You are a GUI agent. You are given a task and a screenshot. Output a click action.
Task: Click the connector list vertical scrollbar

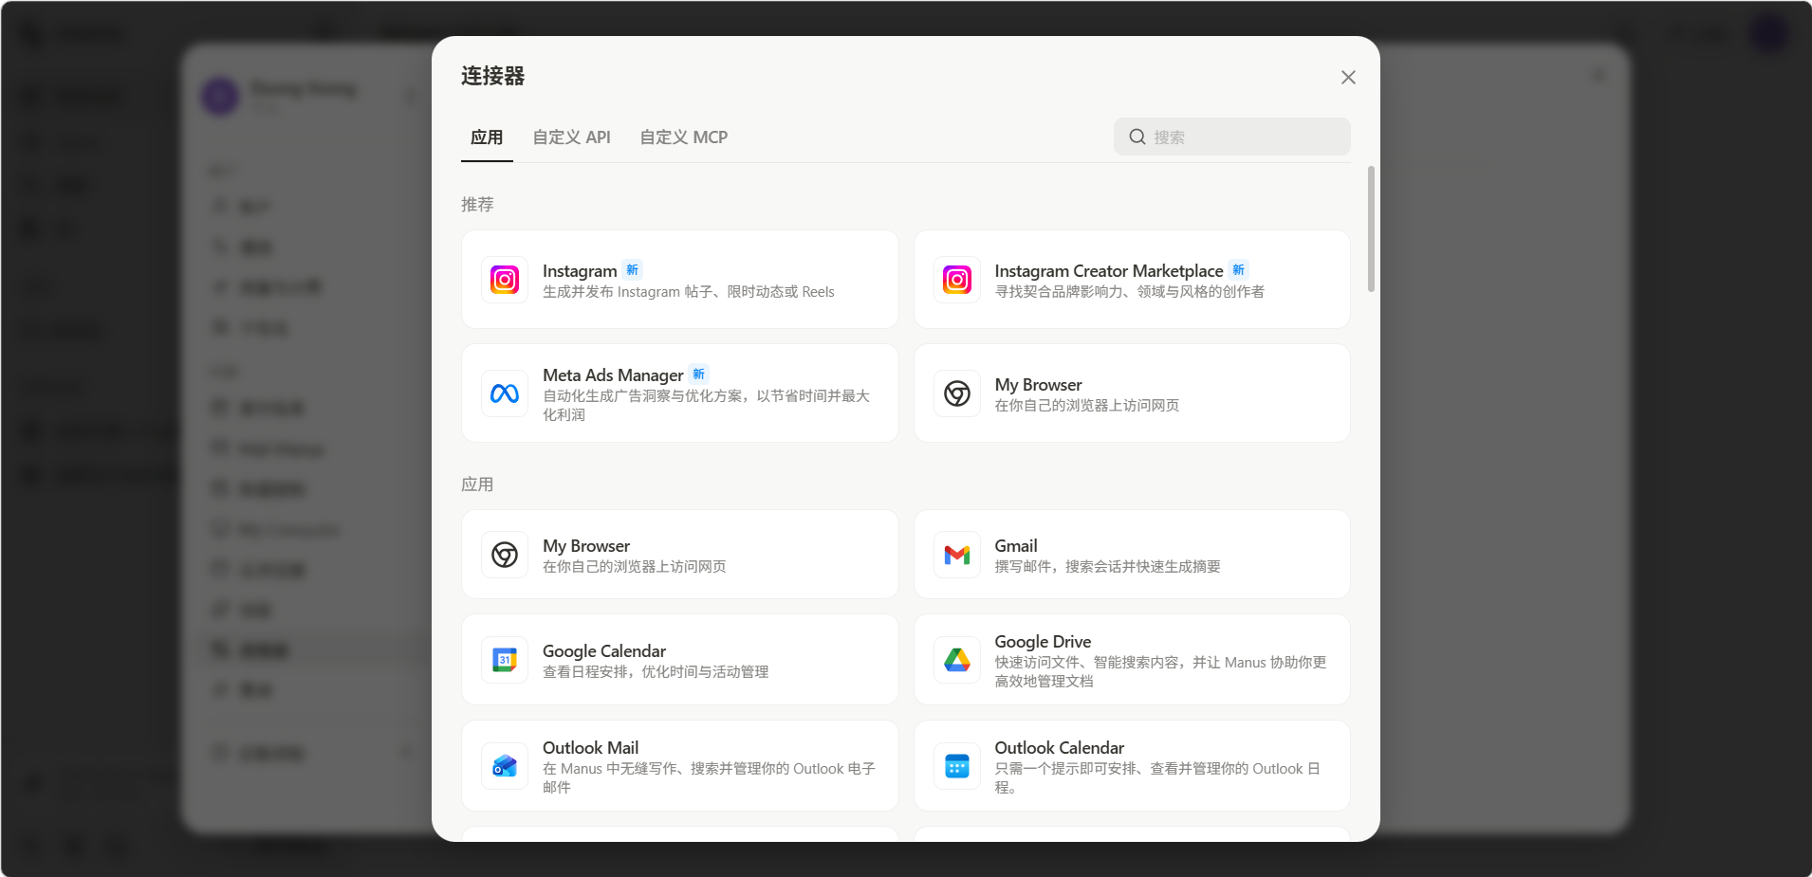tap(1371, 229)
